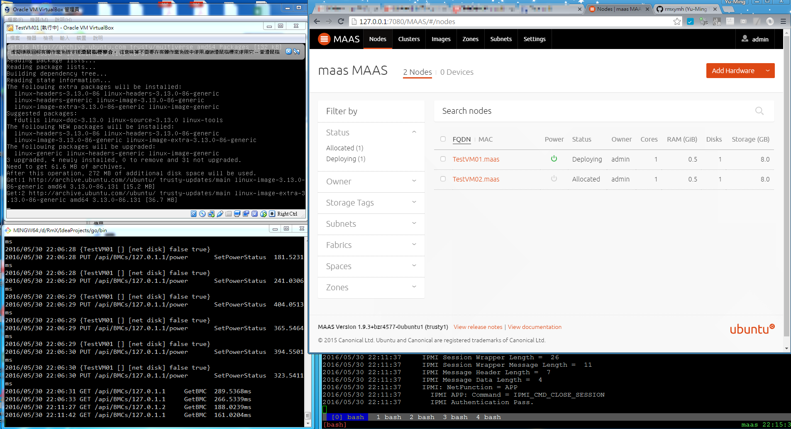
Task: Switch to the 0 Devices tab
Action: (457, 72)
